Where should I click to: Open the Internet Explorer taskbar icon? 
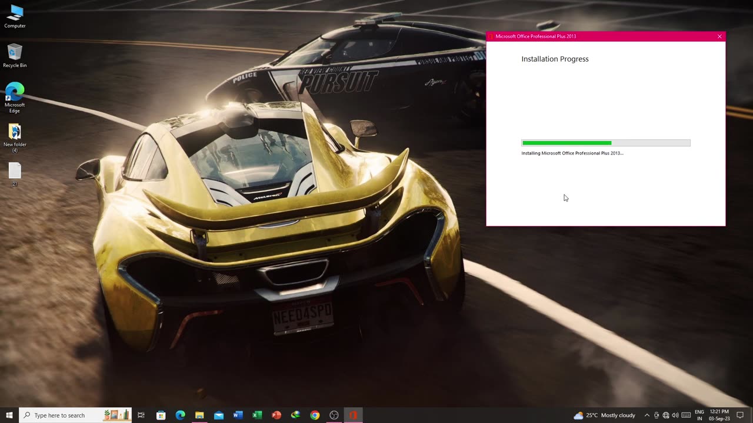pyautogui.click(x=295, y=415)
